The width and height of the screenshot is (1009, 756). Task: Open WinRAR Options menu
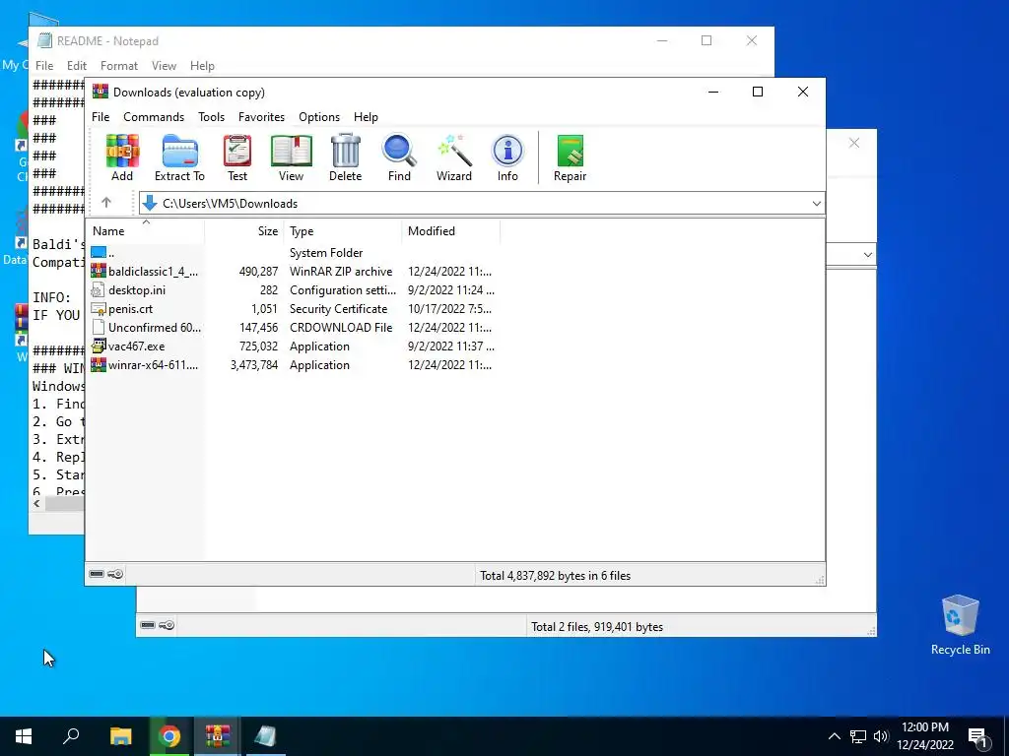click(x=319, y=117)
